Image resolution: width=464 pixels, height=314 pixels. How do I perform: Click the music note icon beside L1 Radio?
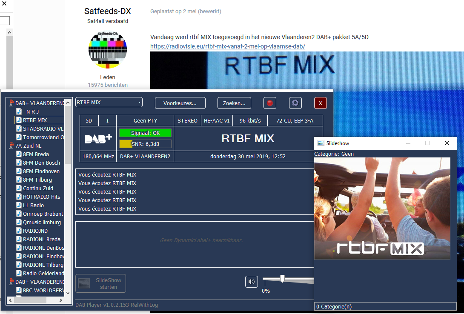[19, 205]
